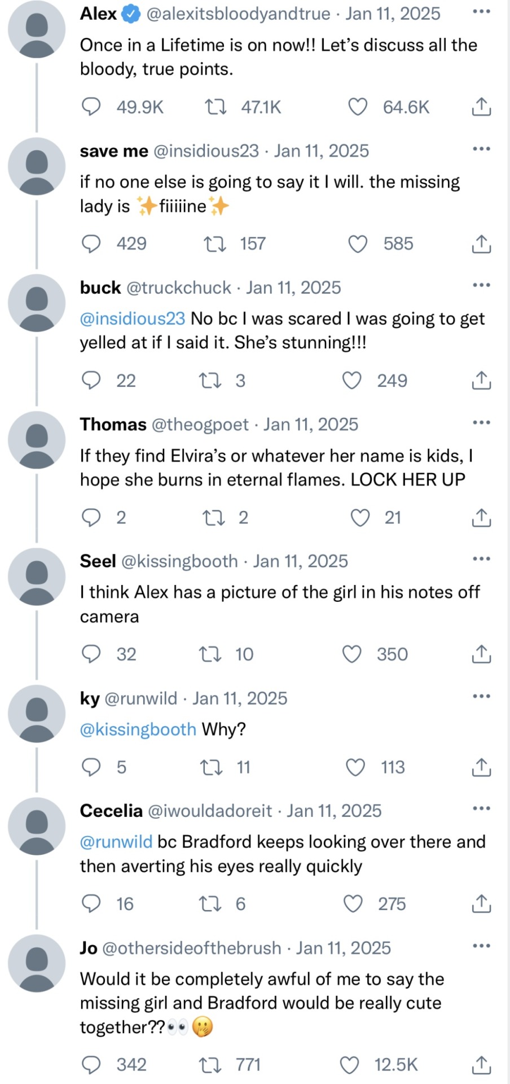Share Alex's tweet via share icon
Screen dimensions: 510x1084
481,107
